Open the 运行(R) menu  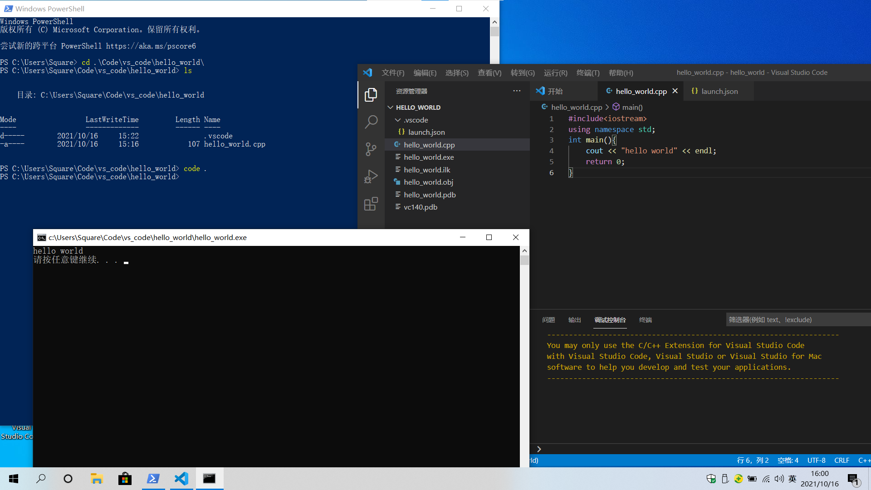(556, 73)
